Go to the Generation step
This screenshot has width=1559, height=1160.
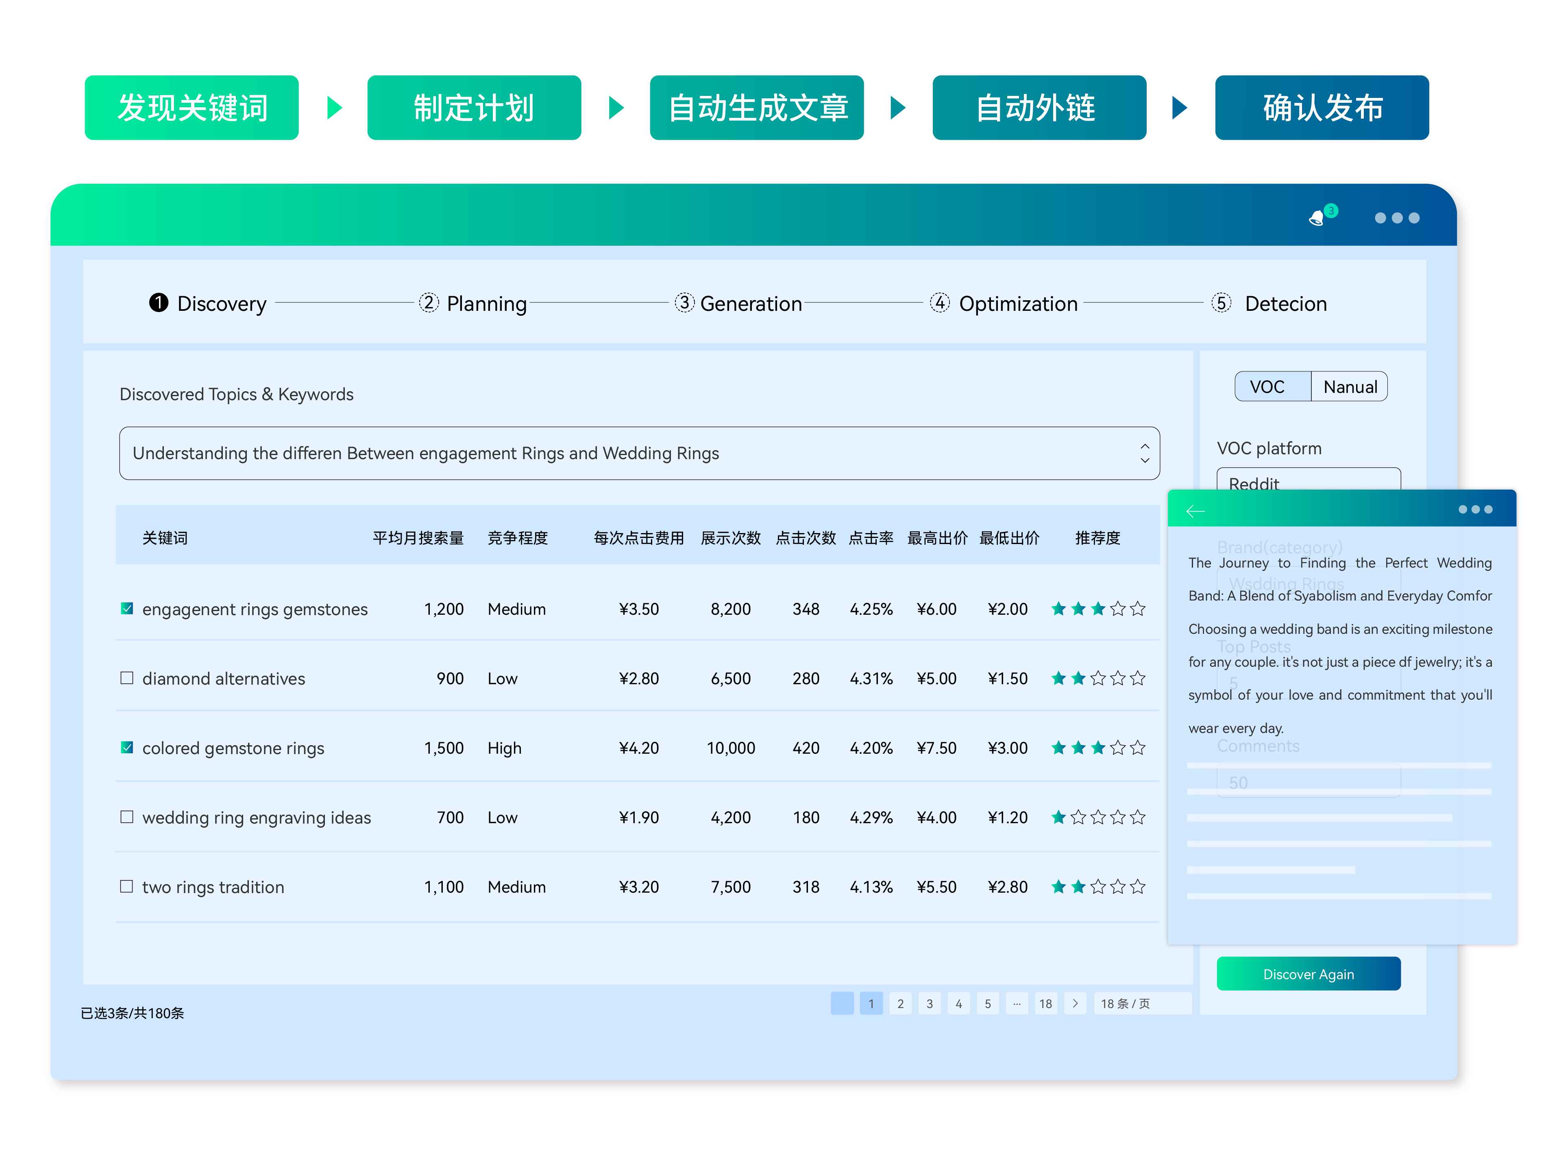tap(750, 304)
